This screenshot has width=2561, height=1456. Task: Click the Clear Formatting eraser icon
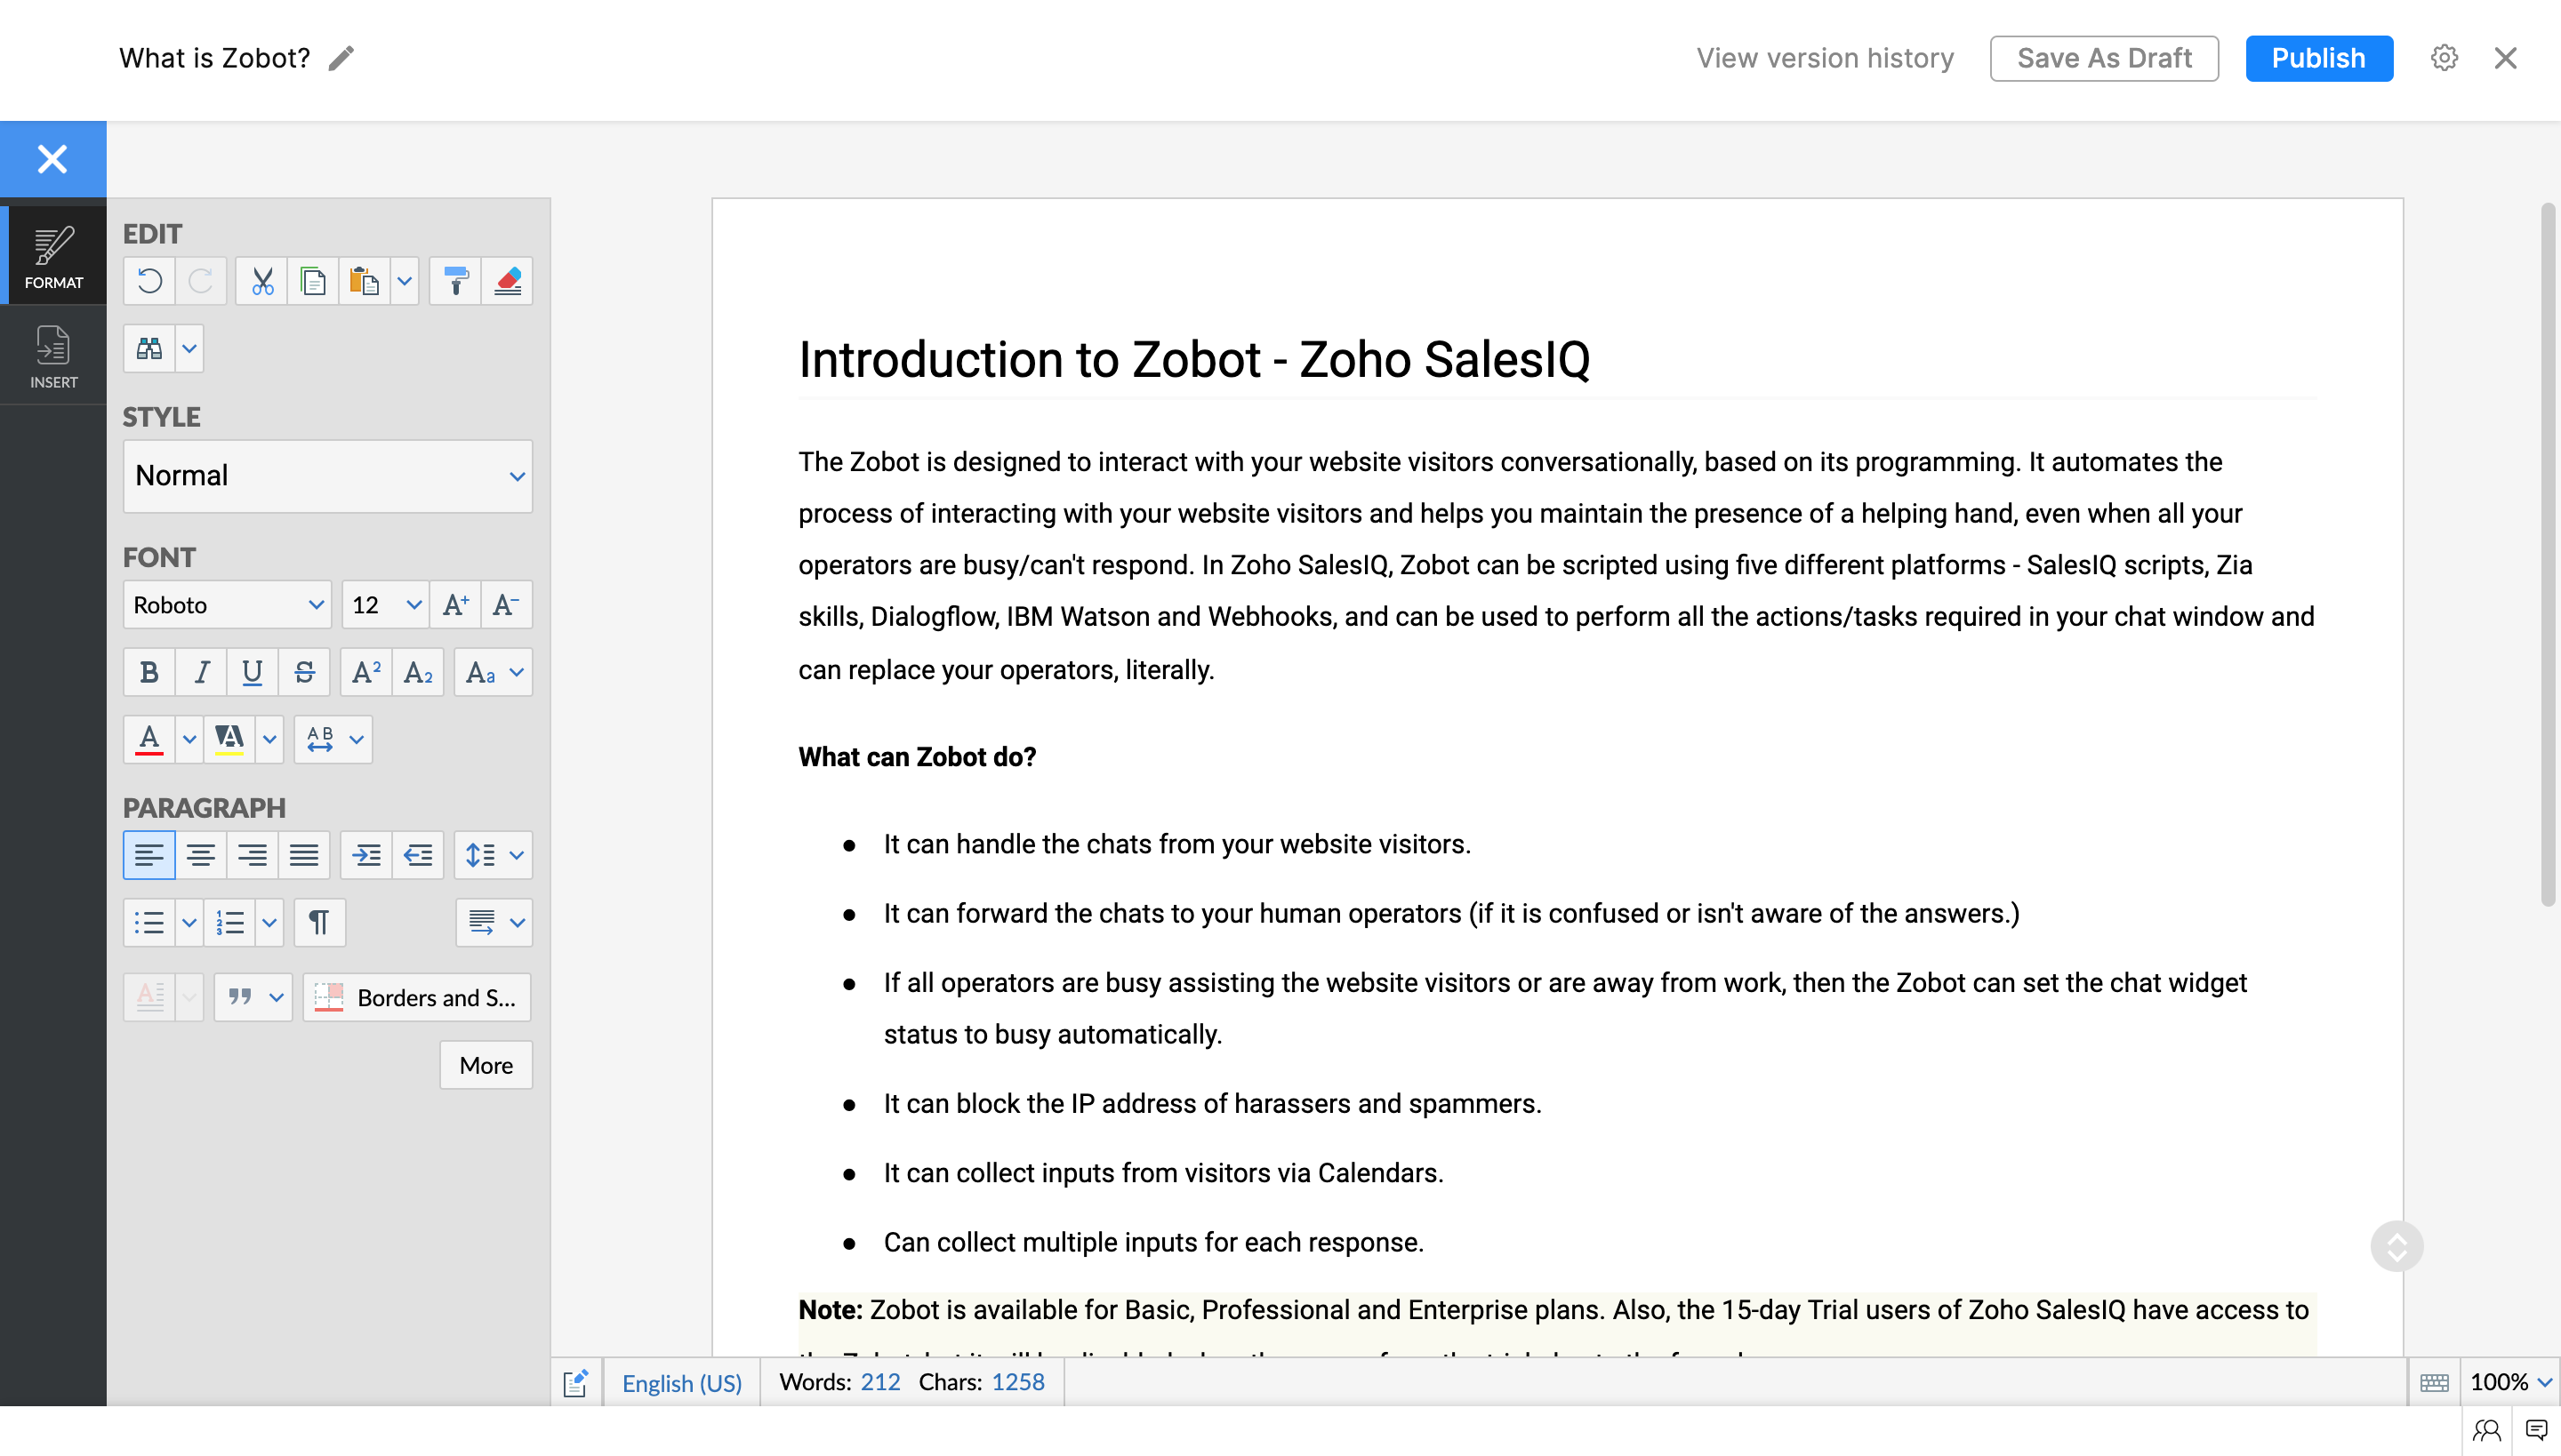[x=507, y=281]
